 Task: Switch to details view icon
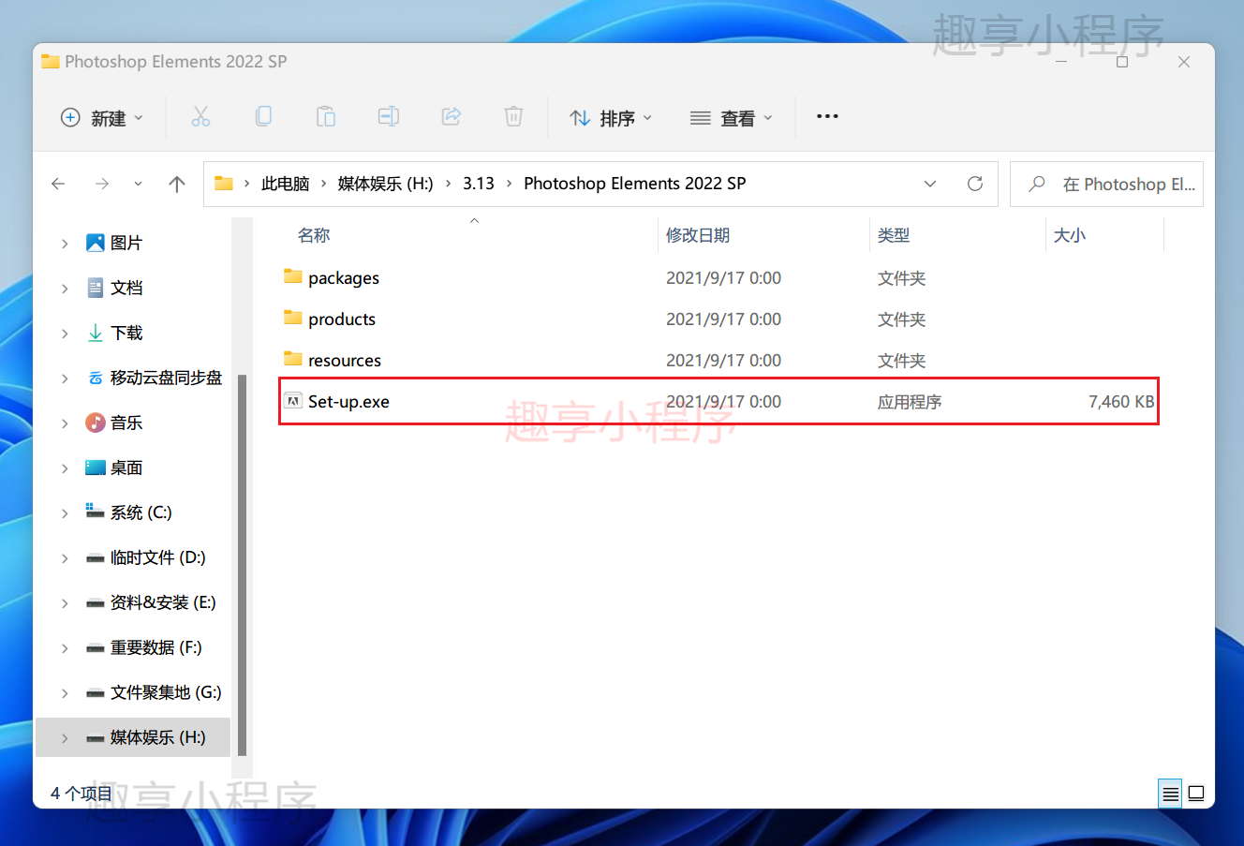(1170, 794)
